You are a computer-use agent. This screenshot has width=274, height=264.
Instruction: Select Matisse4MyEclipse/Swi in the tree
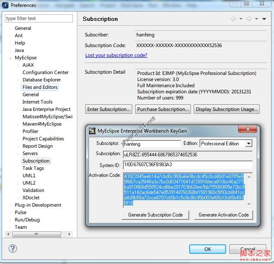[48, 117]
